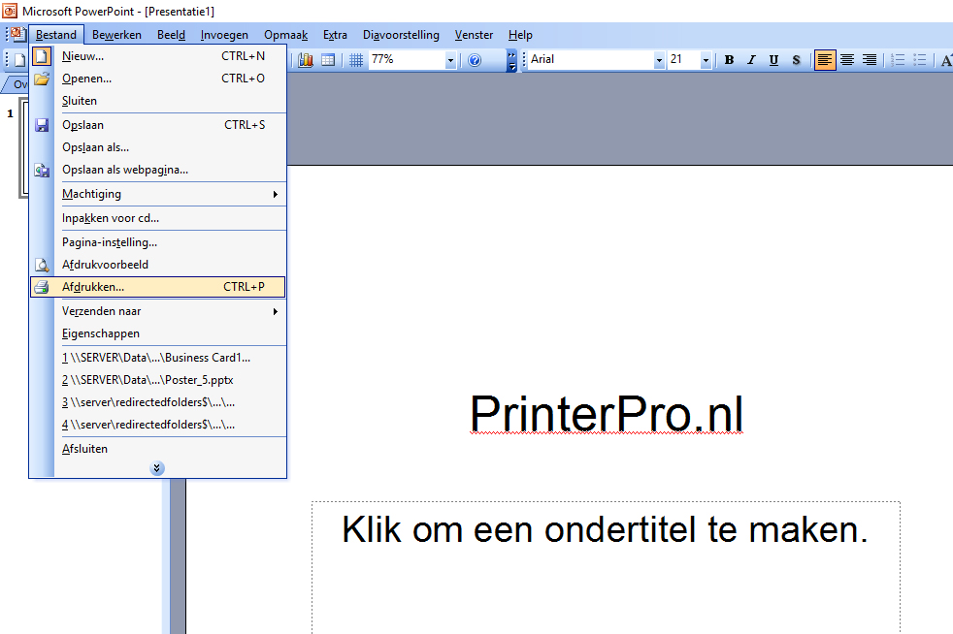Screen dimensions: 953x634
Task: Click the bulleted list icon
Action: tap(920, 59)
